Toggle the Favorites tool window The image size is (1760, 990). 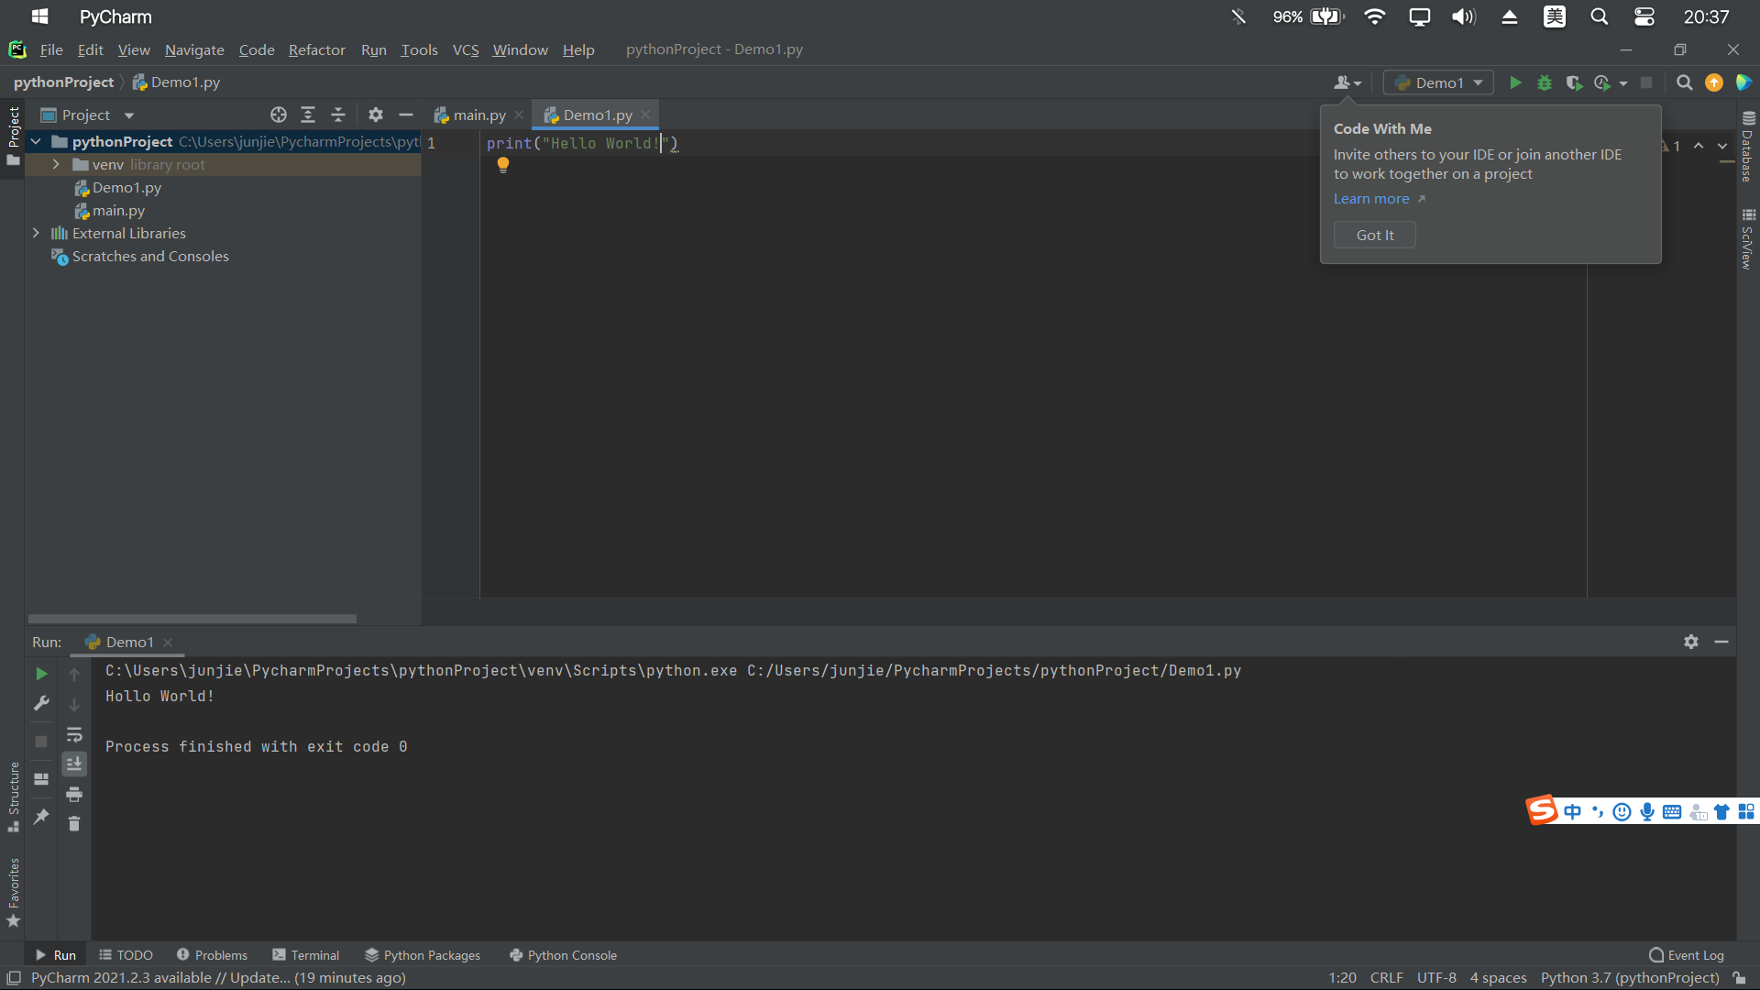click(13, 892)
